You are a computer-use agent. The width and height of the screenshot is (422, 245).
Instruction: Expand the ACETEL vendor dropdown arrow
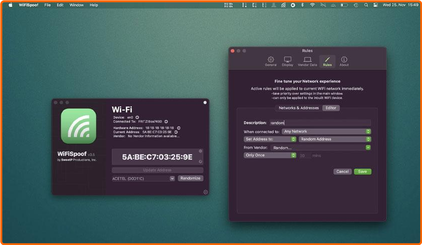[x=172, y=179]
